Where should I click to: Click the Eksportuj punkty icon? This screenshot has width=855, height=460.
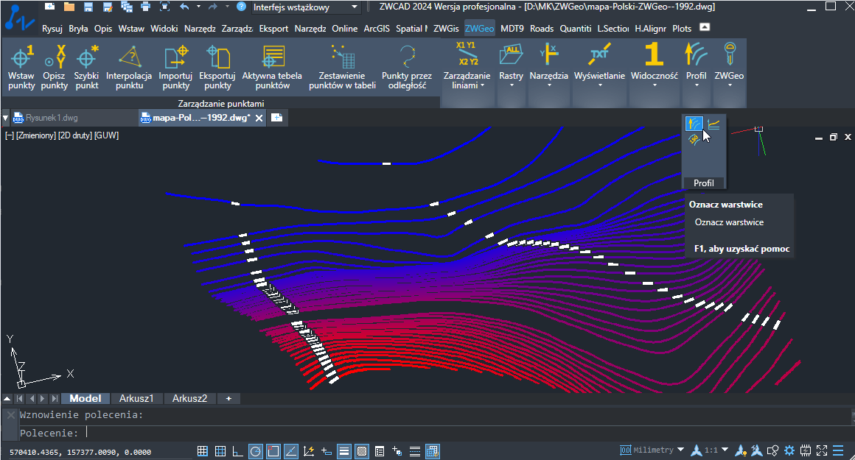point(217,67)
